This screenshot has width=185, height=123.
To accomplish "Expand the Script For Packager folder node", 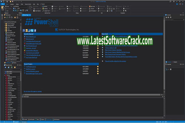I will coord(5,24).
